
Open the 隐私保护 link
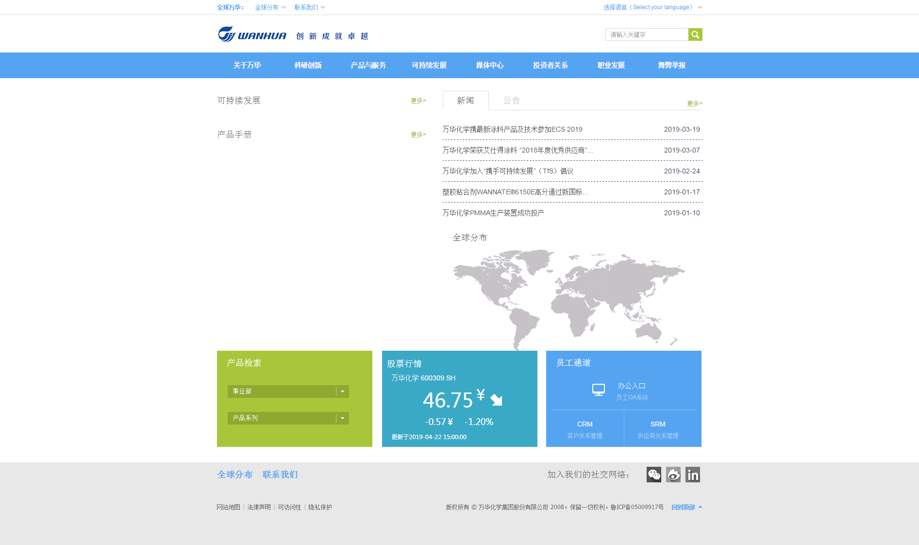[x=320, y=507]
